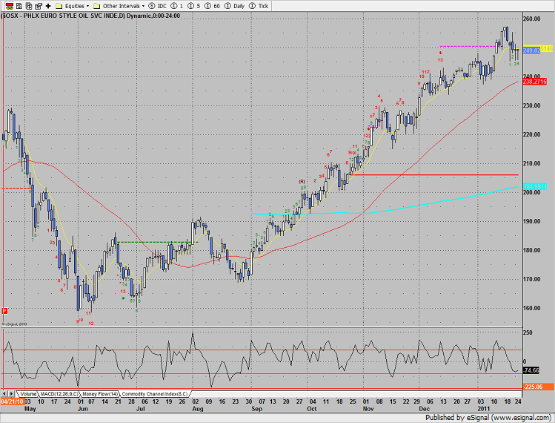This screenshot has width=555, height=423.
Task: Switch to the Tick interval
Action: (x=259, y=6)
